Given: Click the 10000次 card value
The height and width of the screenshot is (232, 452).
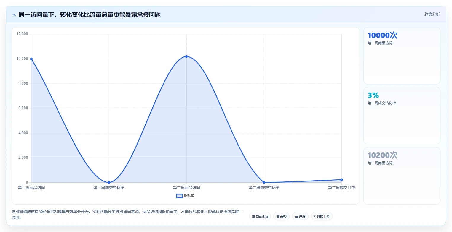Looking at the screenshot, I should tap(382, 35).
